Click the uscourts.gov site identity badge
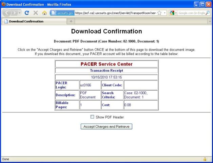Screen dimensions: 213x163 click(62, 13)
